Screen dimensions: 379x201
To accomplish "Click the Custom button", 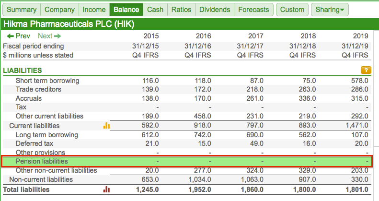I will [292, 10].
